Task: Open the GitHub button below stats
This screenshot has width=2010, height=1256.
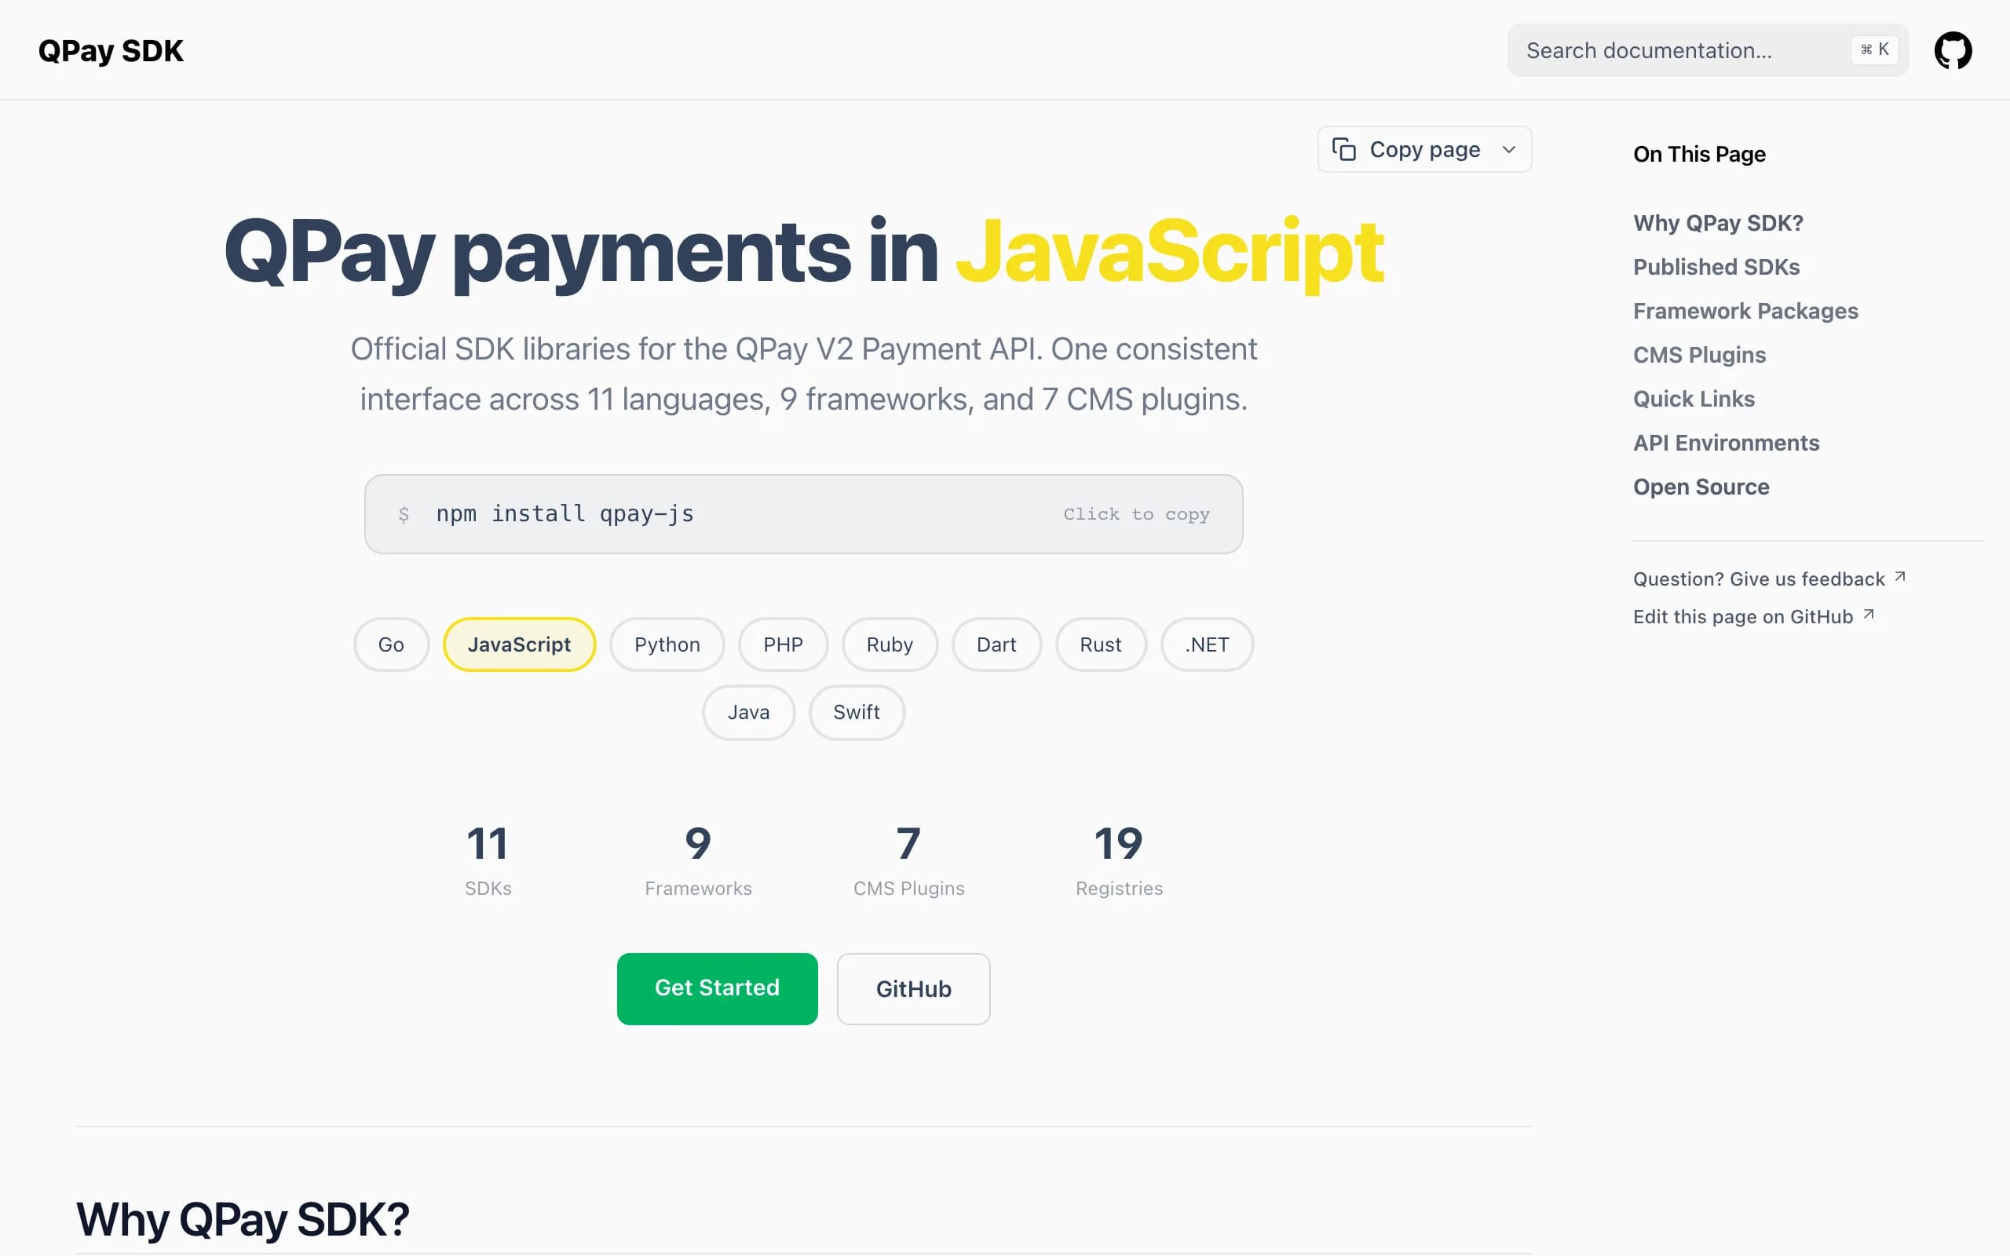Action: click(x=914, y=988)
